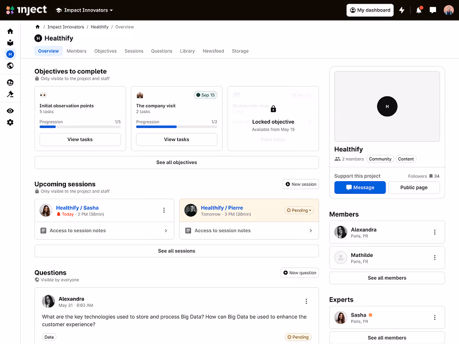Open the Inject logo home

point(26,10)
